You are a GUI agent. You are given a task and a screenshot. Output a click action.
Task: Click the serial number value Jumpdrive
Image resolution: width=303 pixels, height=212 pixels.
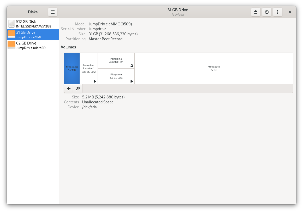[x=97, y=29]
